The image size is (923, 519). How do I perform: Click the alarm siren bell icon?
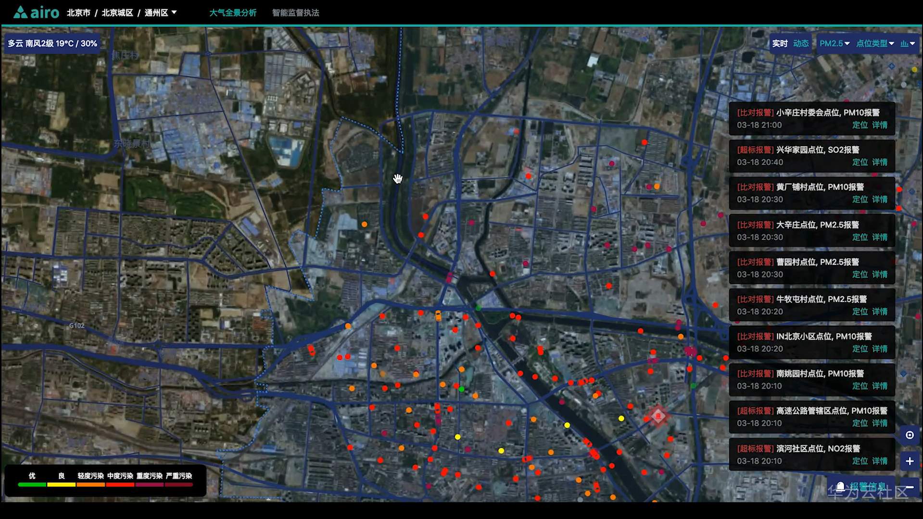pyautogui.click(x=840, y=487)
